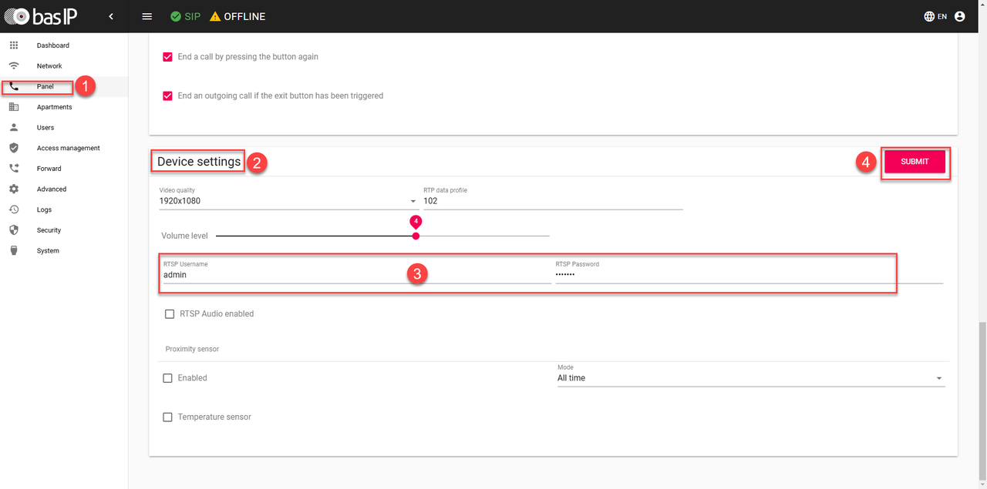Click the Users person icon
Viewport: 987px width, 489px height.
click(14, 128)
